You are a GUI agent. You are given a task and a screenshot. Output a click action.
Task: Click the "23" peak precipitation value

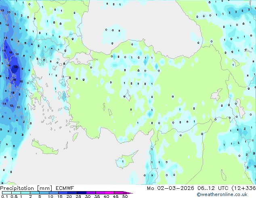[16, 67]
